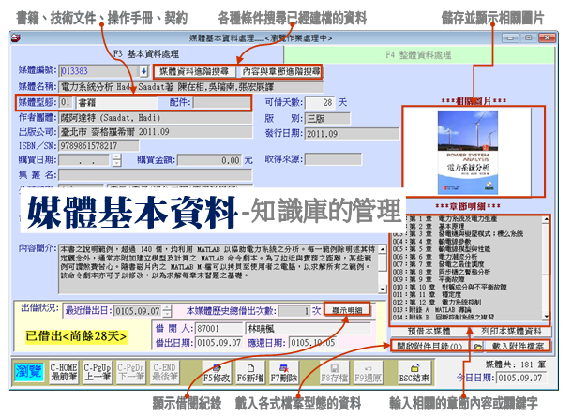Click the F5修改 edit button
Image resolution: width=572 pixels, height=416 pixels.
click(x=217, y=372)
